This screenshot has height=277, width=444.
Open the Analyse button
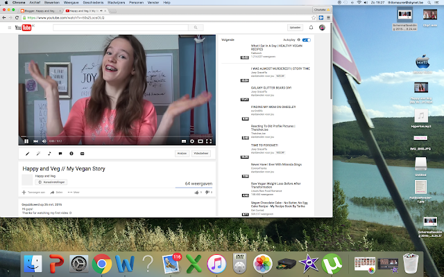[x=182, y=154]
